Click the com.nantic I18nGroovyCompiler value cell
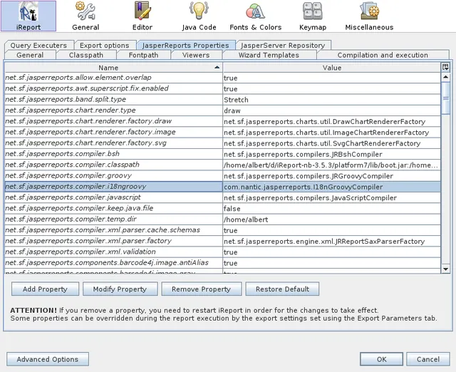Image resolution: width=456 pixels, height=372 pixels. tap(332, 187)
